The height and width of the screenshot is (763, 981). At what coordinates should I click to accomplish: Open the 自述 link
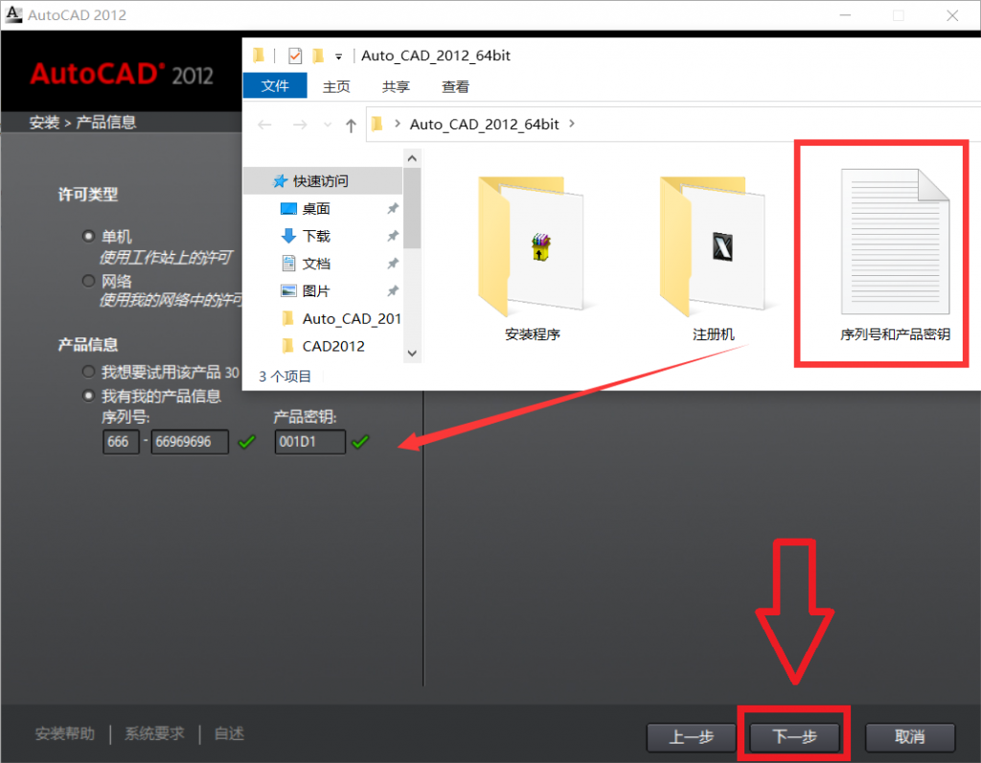click(x=229, y=733)
